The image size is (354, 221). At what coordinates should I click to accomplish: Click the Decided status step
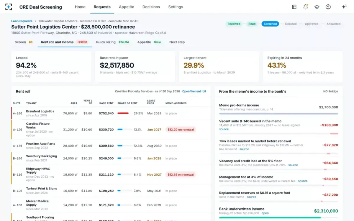pos(291,24)
